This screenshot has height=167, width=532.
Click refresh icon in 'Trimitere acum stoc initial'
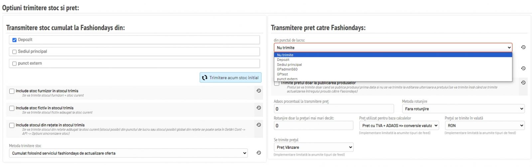(204, 78)
